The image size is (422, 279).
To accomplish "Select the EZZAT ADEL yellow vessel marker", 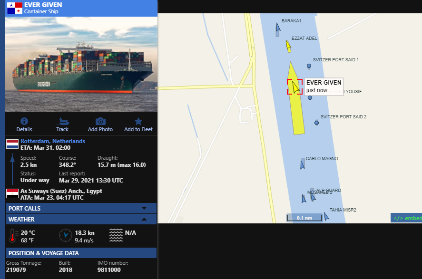I will [x=288, y=46].
